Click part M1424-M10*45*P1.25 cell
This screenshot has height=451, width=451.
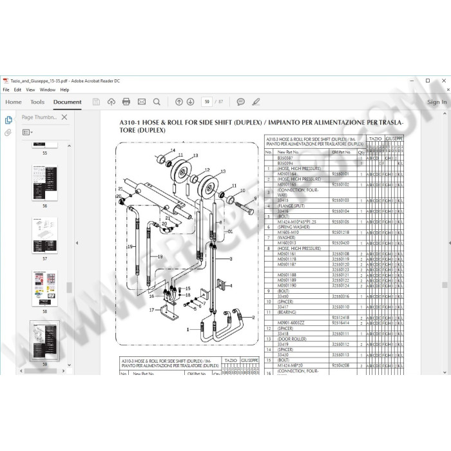(297, 222)
